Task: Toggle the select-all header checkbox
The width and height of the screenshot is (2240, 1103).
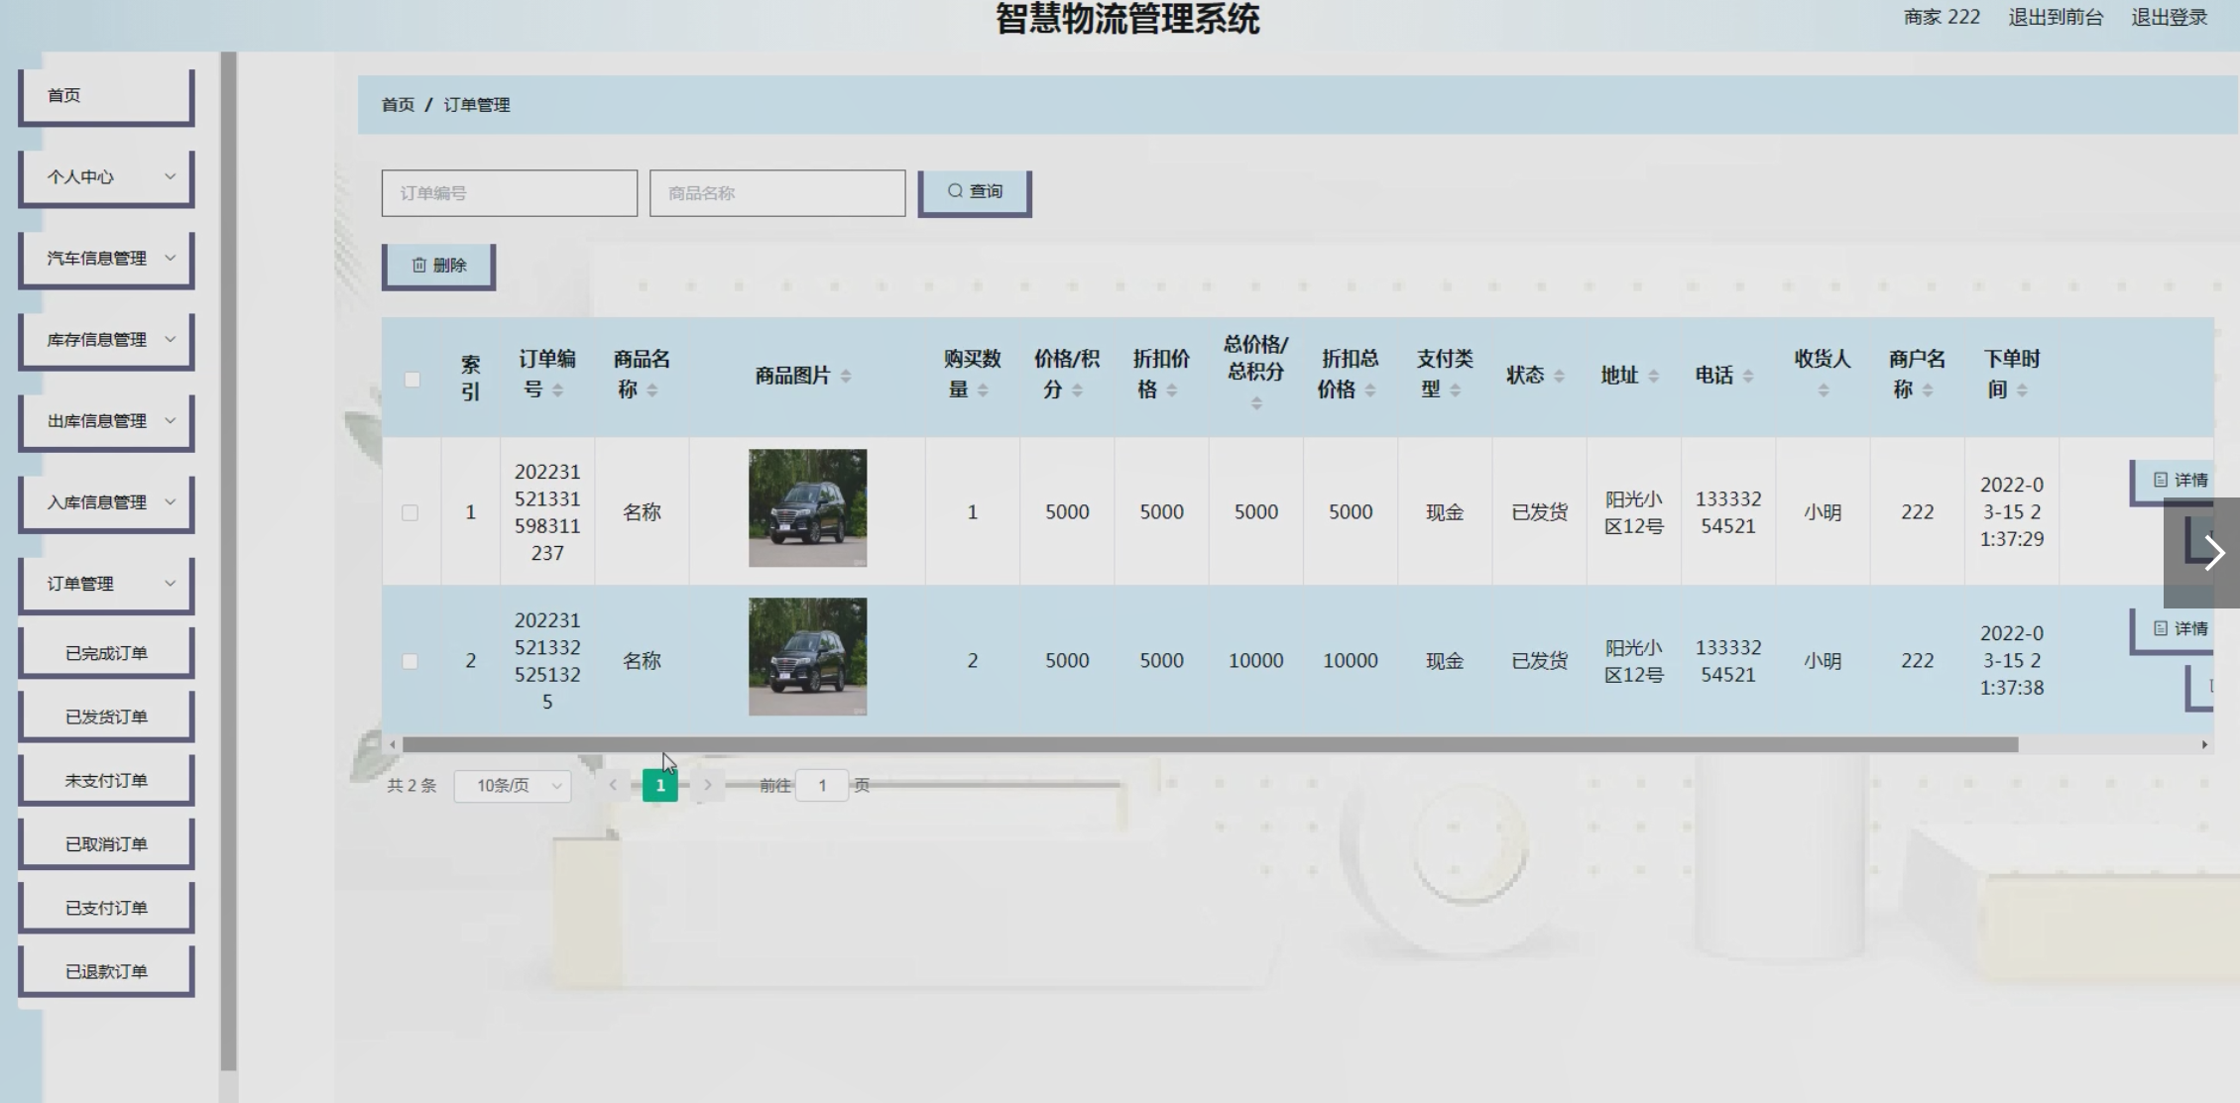Action: pos(413,380)
